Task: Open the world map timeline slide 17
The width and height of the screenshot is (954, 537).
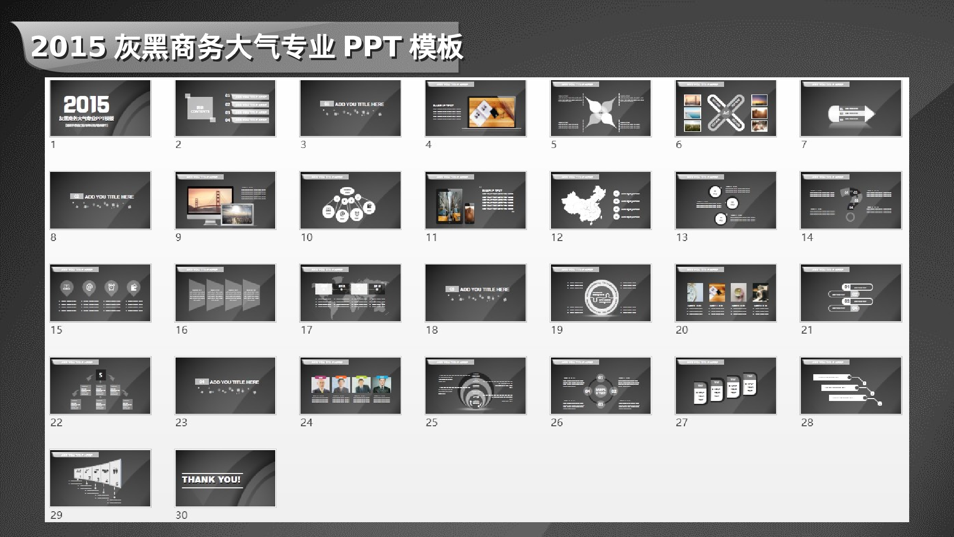Action: tap(350, 293)
